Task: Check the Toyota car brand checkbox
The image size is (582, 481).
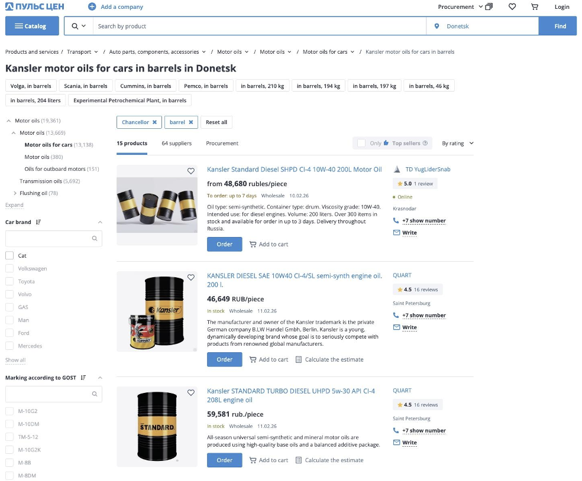Action: 9,281
